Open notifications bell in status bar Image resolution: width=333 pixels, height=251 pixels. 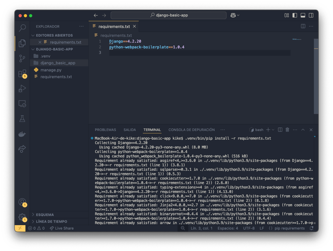[x=312, y=228]
